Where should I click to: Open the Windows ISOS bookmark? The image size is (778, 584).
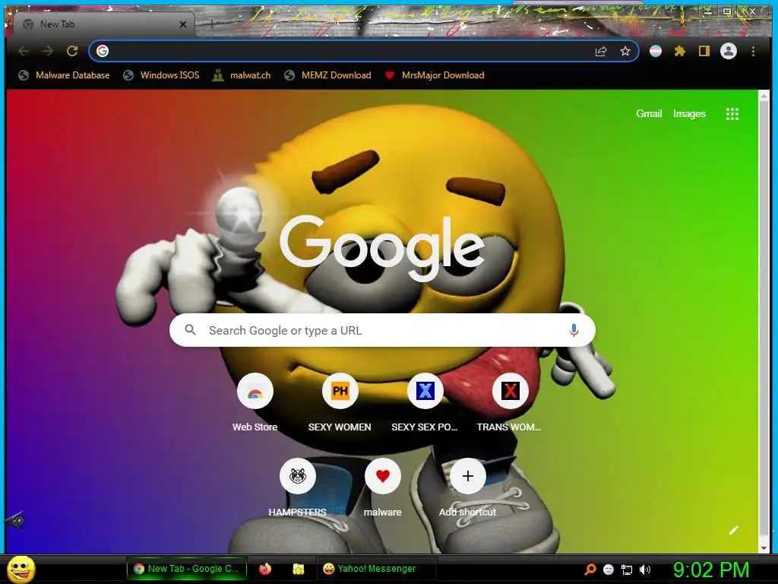pos(161,75)
